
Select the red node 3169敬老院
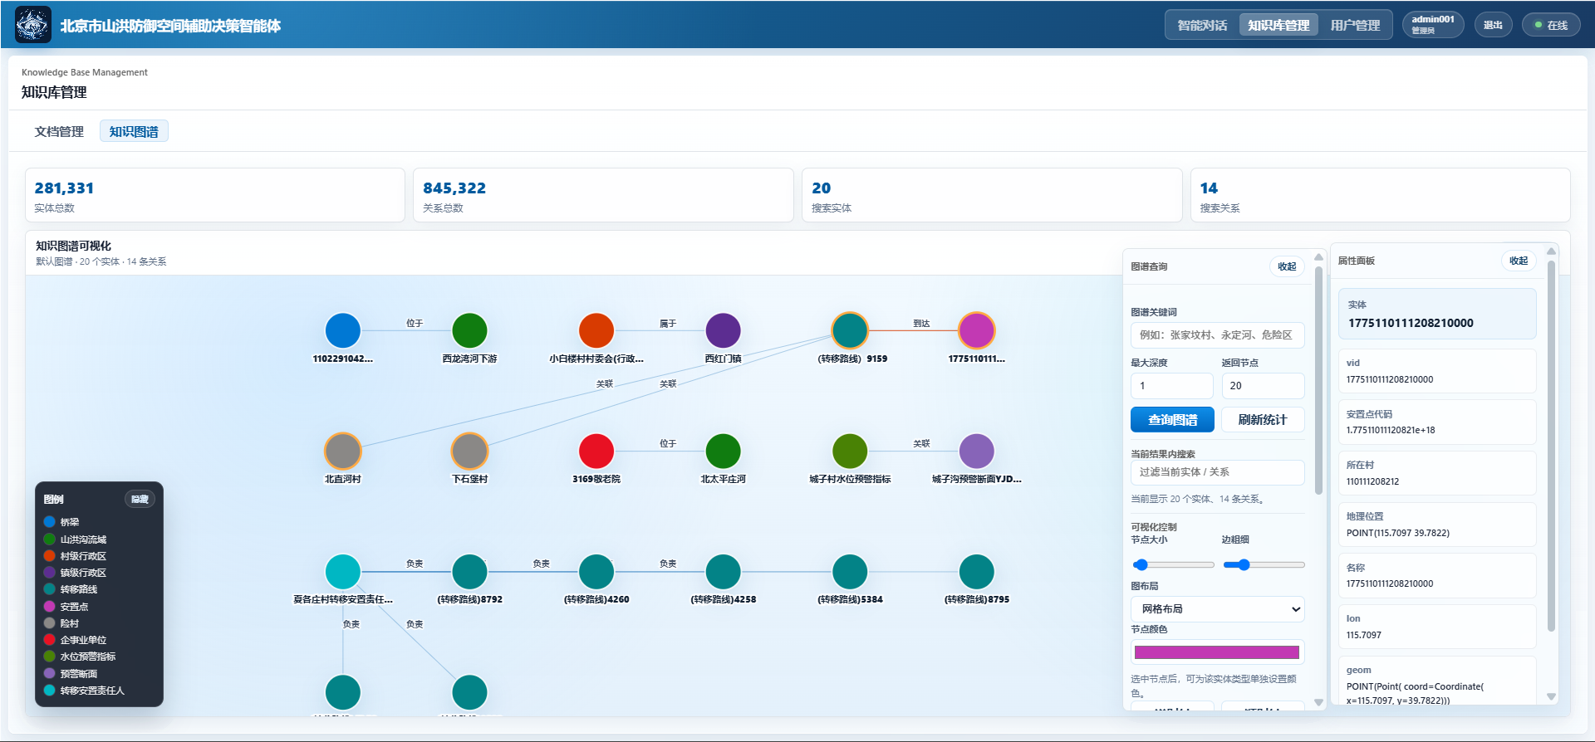(x=596, y=452)
